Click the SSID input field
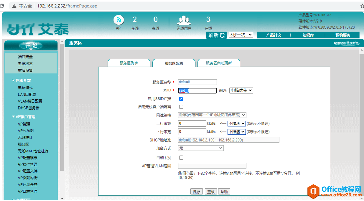 click(x=197, y=90)
